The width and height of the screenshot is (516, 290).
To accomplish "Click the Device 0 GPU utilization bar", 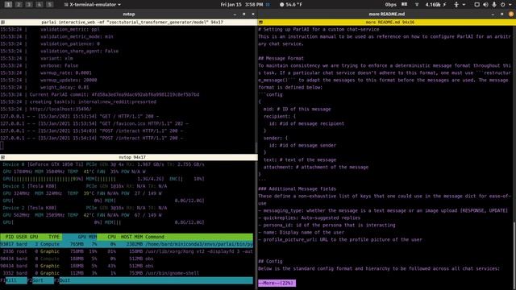I will [x=43, y=179].
